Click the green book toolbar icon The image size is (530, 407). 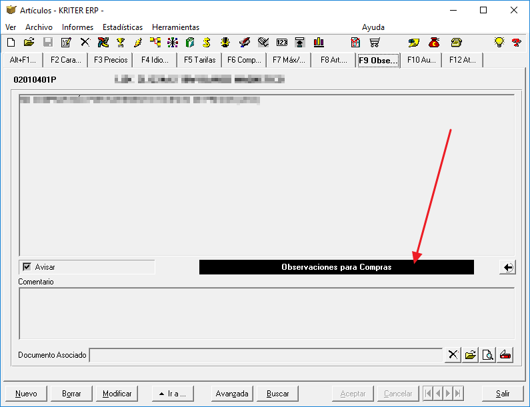190,43
